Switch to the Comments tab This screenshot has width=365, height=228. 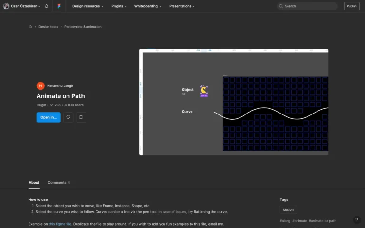[59, 182]
